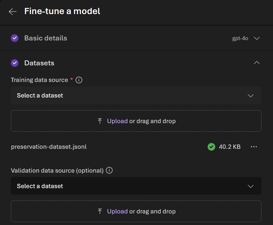
Task: Open the Validation data source info icon
Action: (109, 170)
